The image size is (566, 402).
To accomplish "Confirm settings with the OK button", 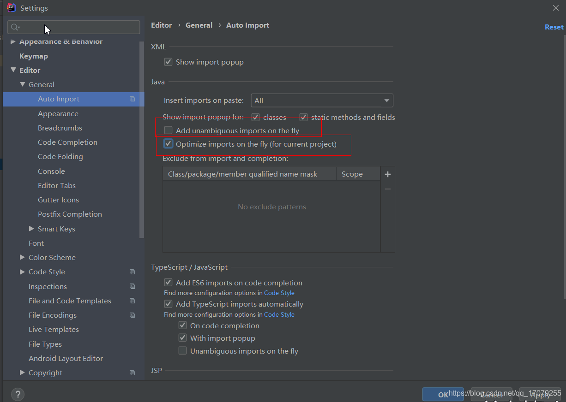I will (443, 395).
